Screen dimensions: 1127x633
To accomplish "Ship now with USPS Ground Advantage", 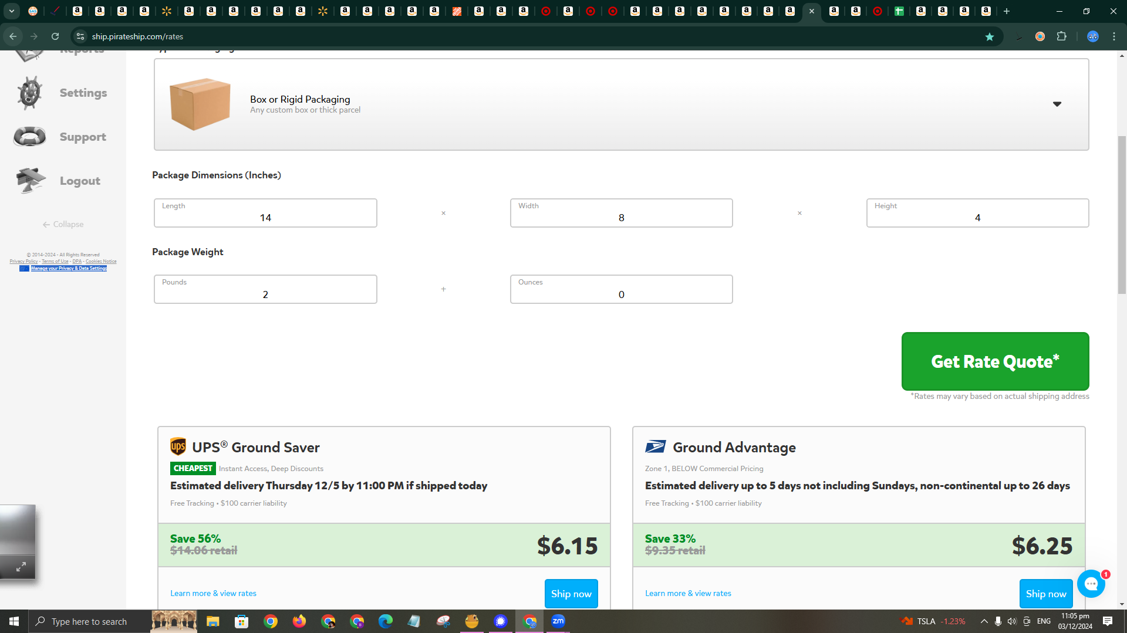I will pyautogui.click(x=1046, y=594).
